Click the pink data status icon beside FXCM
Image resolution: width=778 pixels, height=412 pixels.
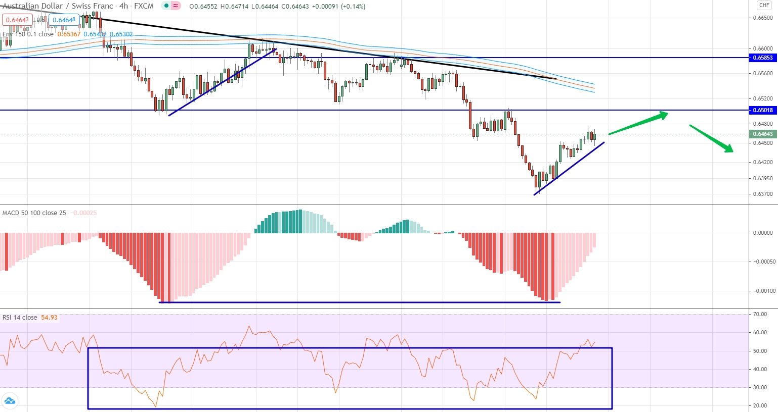[176, 6]
